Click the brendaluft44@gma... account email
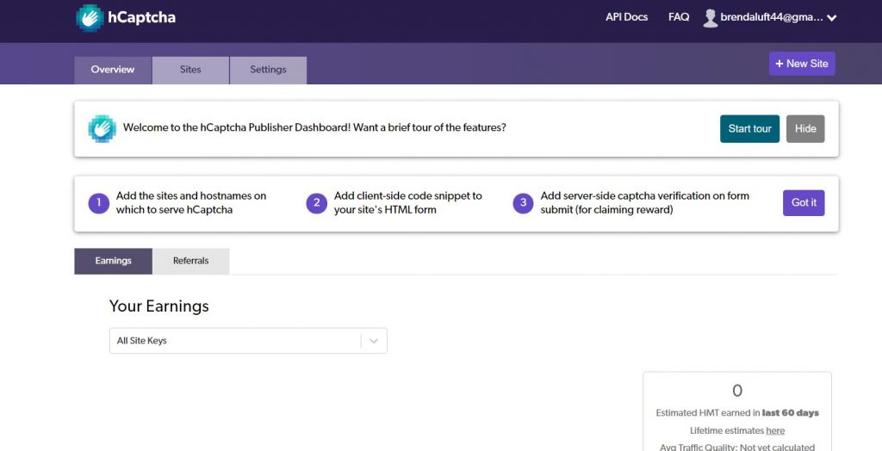The height and width of the screenshot is (451, 882). [772, 18]
